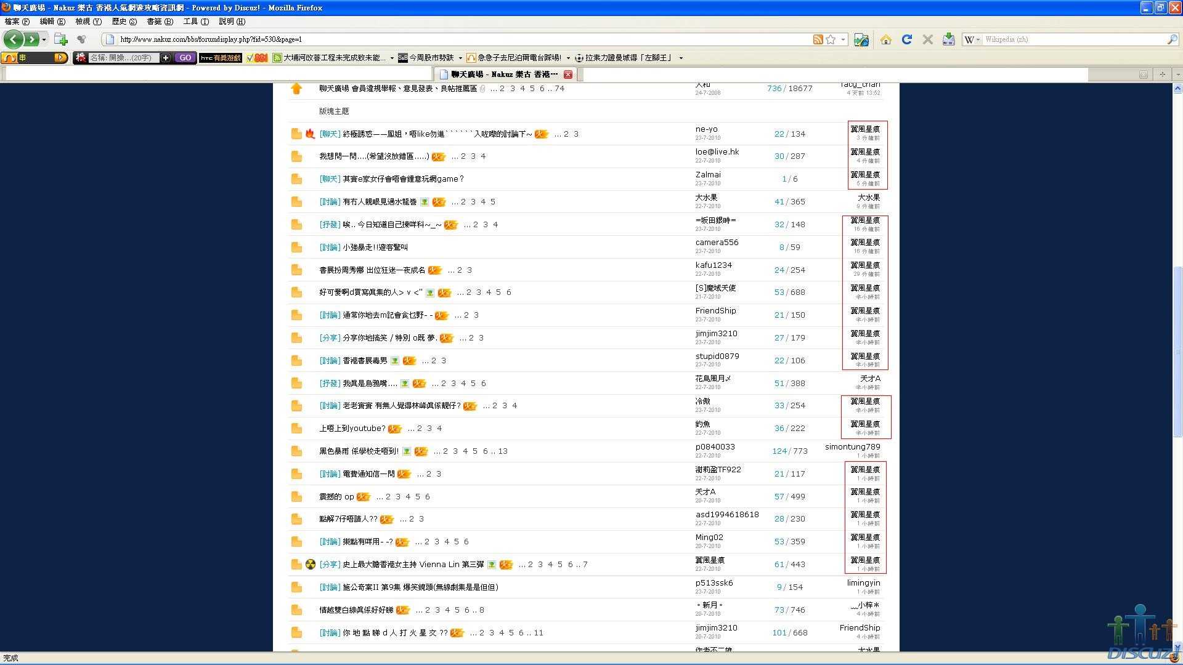The height and width of the screenshot is (665, 1183).
Task: Click the 名稱: 開操...(20字) input field
Action: pos(123,58)
